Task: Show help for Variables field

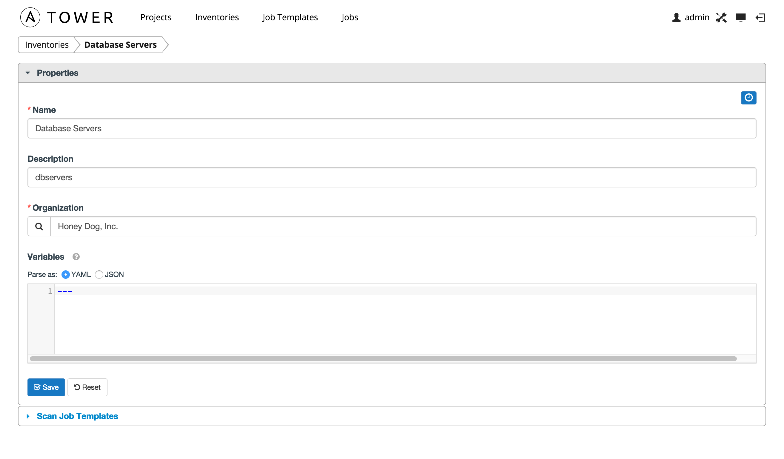Action: point(76,257)
